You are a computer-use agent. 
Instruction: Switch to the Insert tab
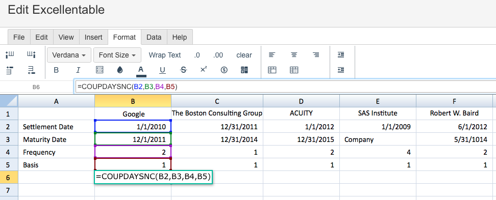pos(93,37)
